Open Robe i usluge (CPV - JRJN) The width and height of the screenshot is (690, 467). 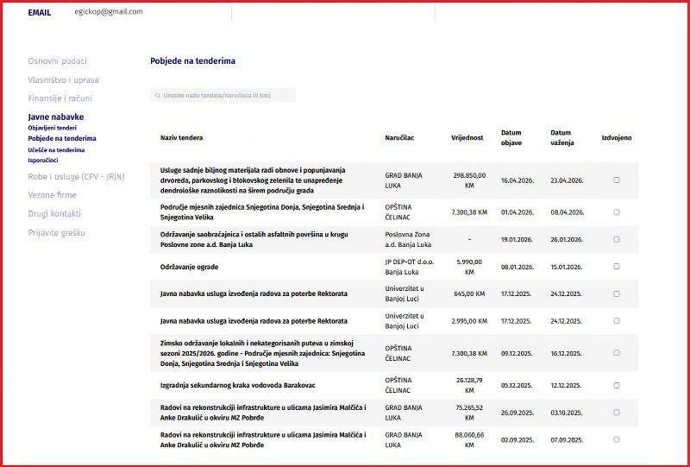tap(76, 177)
